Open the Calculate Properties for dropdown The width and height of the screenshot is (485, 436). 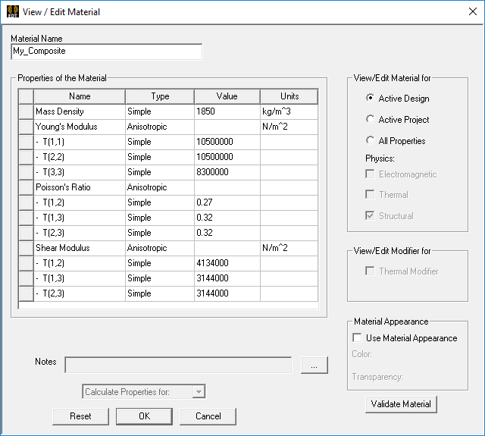coord(199,392)
